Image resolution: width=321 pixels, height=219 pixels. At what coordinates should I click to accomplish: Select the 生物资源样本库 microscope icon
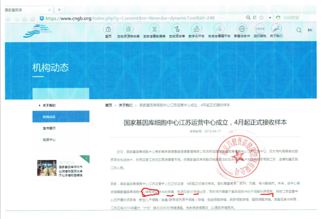tap(128, 29)
